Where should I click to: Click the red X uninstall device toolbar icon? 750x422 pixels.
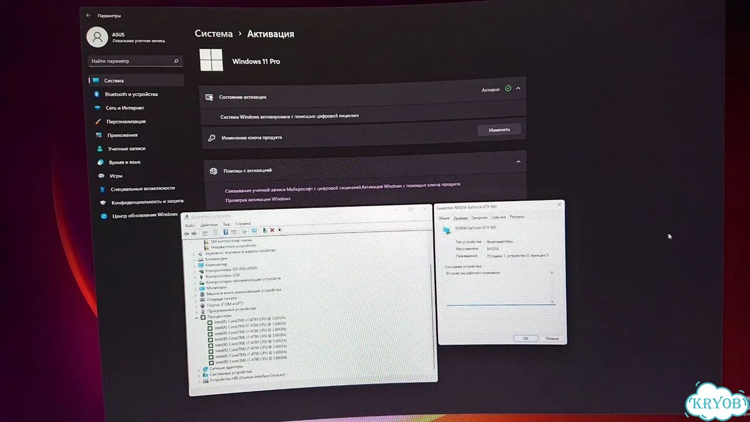pyautogui.click(x=272, y=230)
